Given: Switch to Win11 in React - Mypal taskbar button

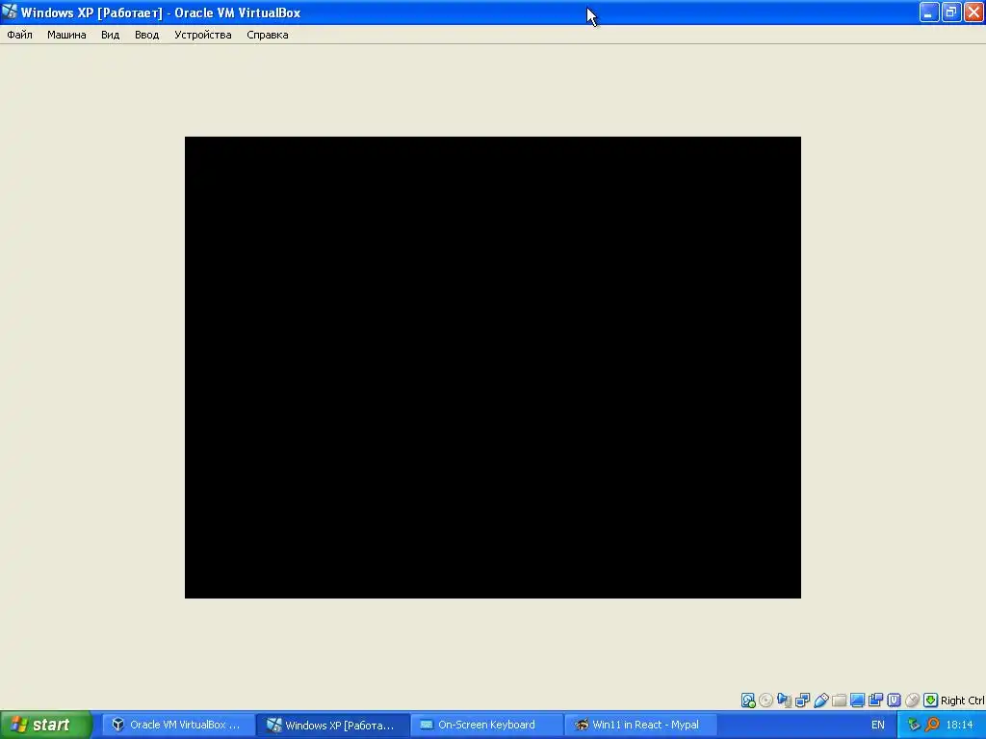Looking at the screenshot, I should click(x=640, y=725).
